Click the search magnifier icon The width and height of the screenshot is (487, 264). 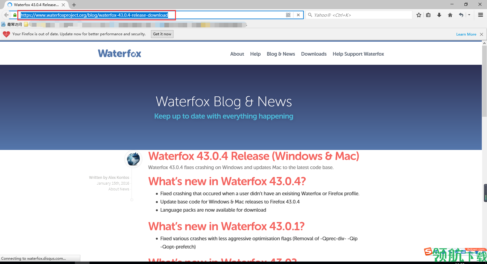click(x=310, y=15)
